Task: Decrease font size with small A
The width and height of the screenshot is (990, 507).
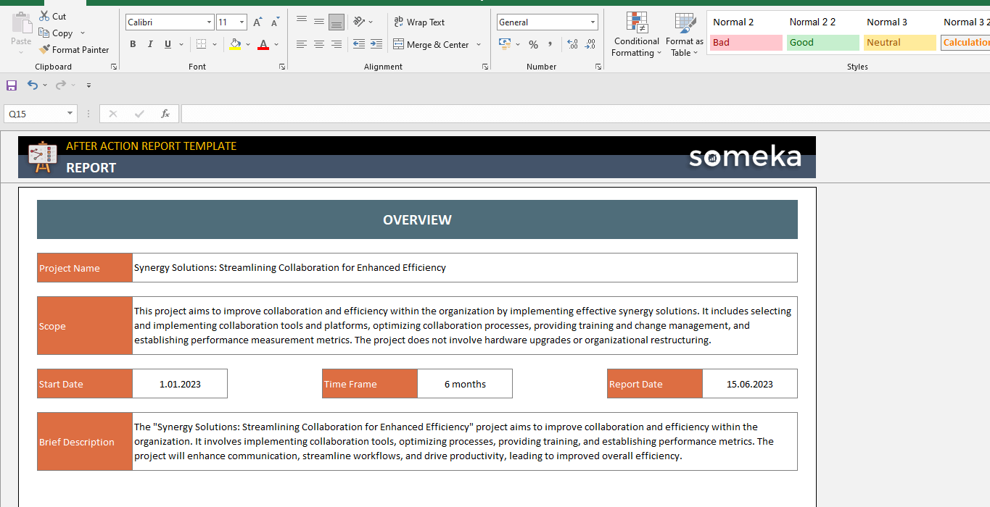Action: coord(275,22)
